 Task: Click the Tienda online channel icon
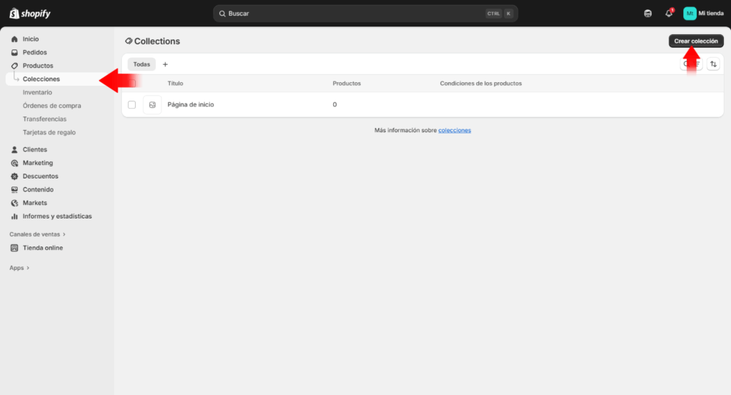[14, 248]
